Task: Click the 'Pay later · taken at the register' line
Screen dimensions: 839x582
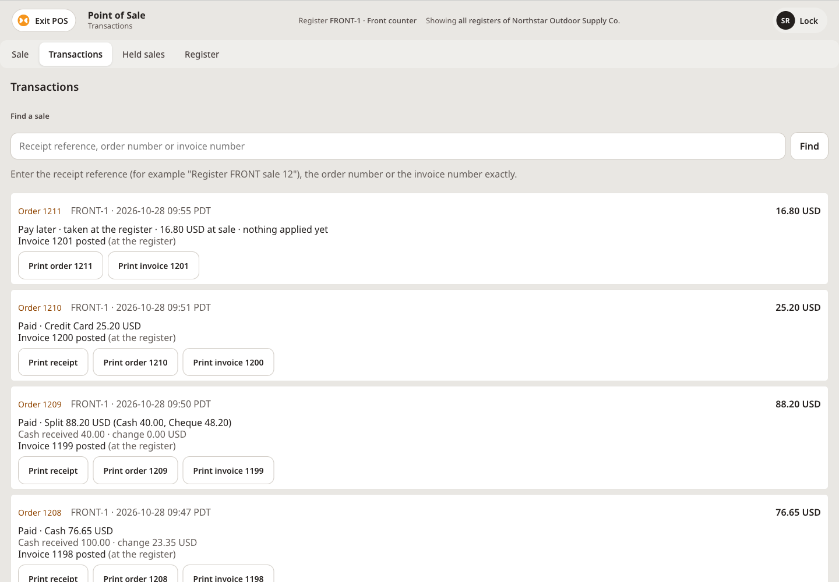Action: click(173, 229)
